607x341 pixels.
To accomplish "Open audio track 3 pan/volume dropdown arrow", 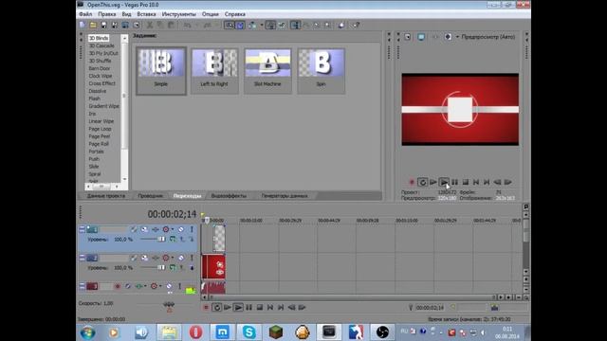I will [145, 286].
